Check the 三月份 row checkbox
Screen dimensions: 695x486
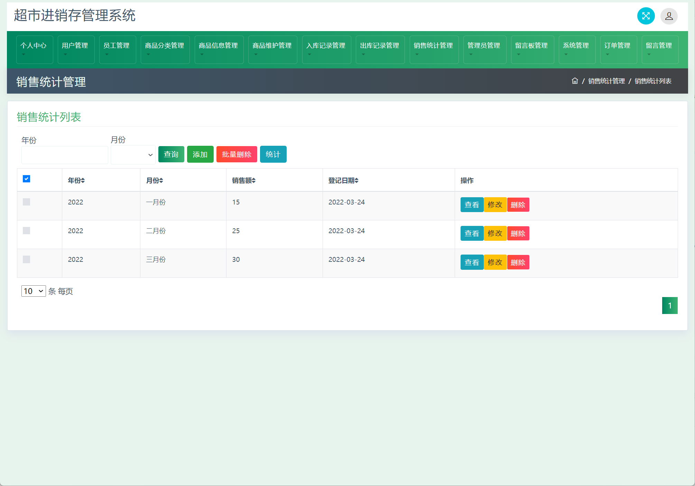coord(27,259)
